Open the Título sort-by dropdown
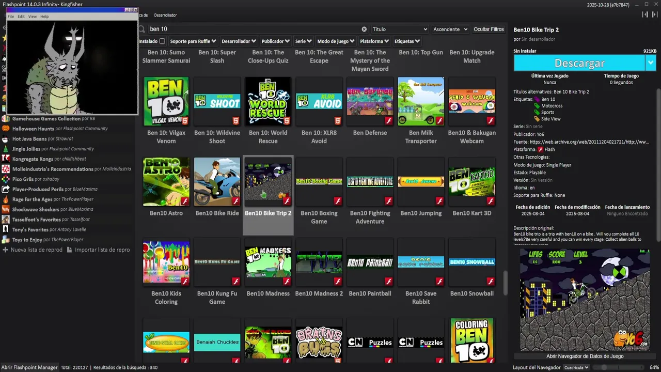This screenshot has height=372, width=661. 400,29
